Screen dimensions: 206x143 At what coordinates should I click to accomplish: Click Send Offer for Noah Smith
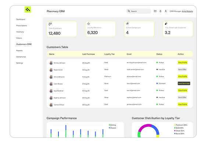pos(182,70)
